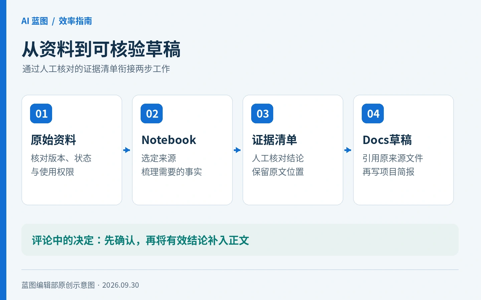This screenshot has height=300, width=481.
Task: Click the 01 step number badge
Action: (41, 114)
